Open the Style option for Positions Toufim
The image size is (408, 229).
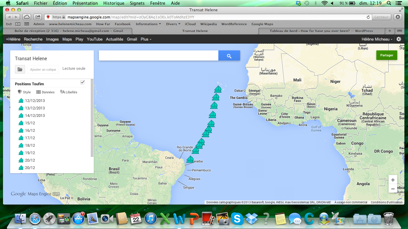pos(24,92)
